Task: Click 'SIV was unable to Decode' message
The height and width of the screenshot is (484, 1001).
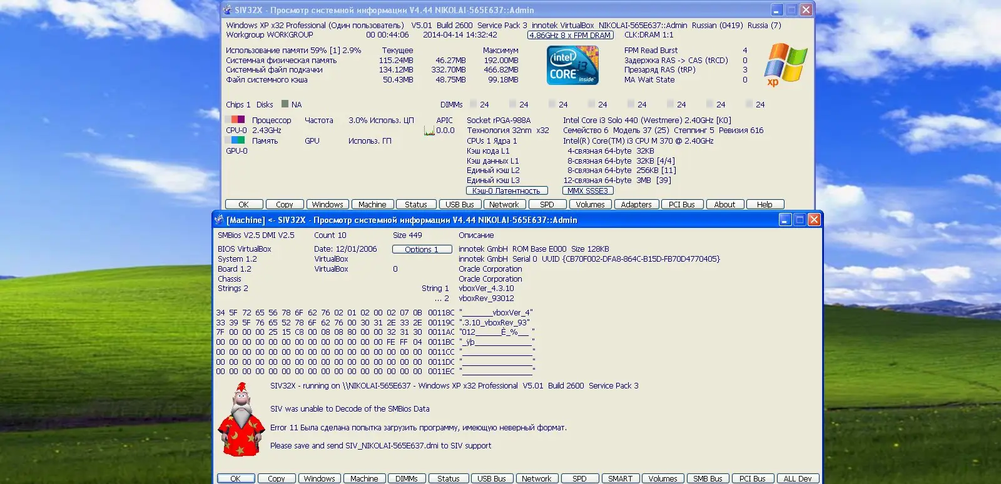Action: point(350,409)
